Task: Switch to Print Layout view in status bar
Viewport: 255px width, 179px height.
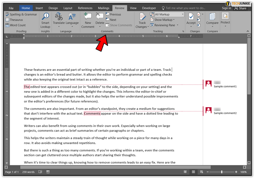Action: point(193,172)
